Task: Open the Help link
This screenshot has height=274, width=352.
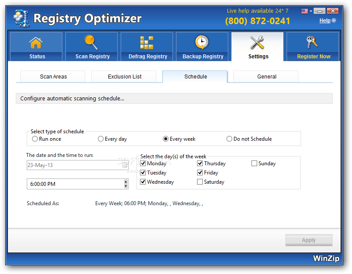Action: point(325,21)
